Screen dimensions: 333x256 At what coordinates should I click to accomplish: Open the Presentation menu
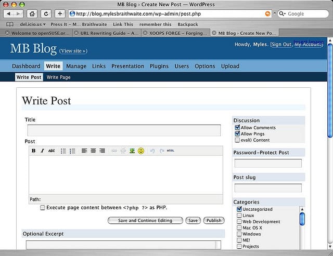click(x=127, y=66)
